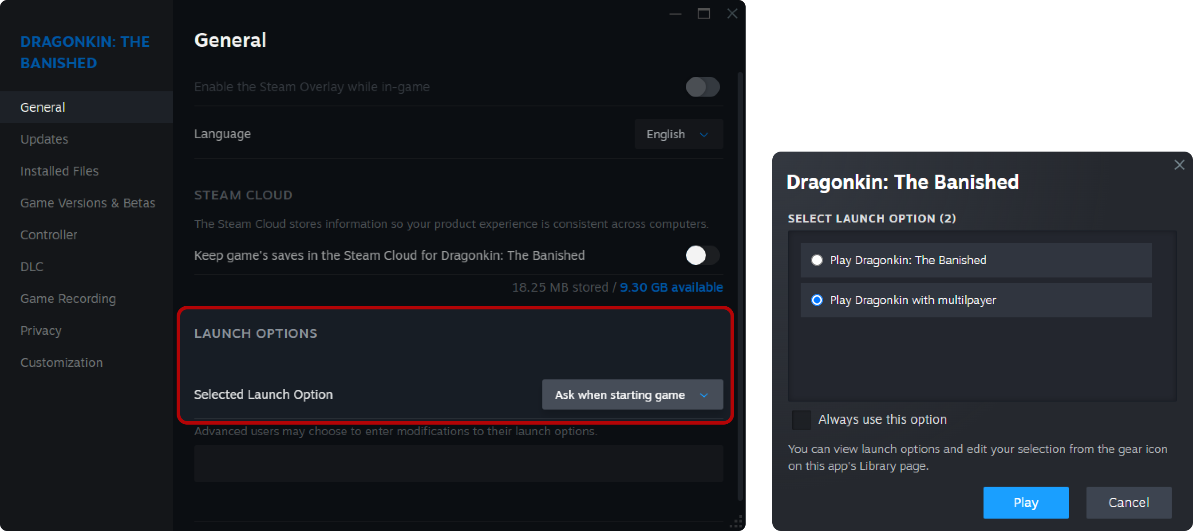Image resolution: width=1193 pixels, height=531 pixels.
Task: Open the Language dropdown set to English
Action: click(x=679, y=134)
